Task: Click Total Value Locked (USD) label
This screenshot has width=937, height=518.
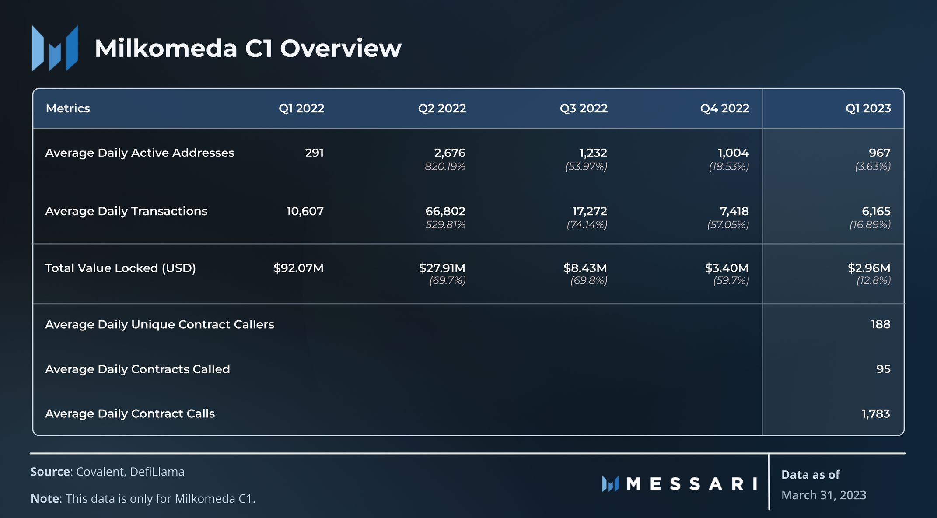Action: pyautogui.click(x=120, y=268)
